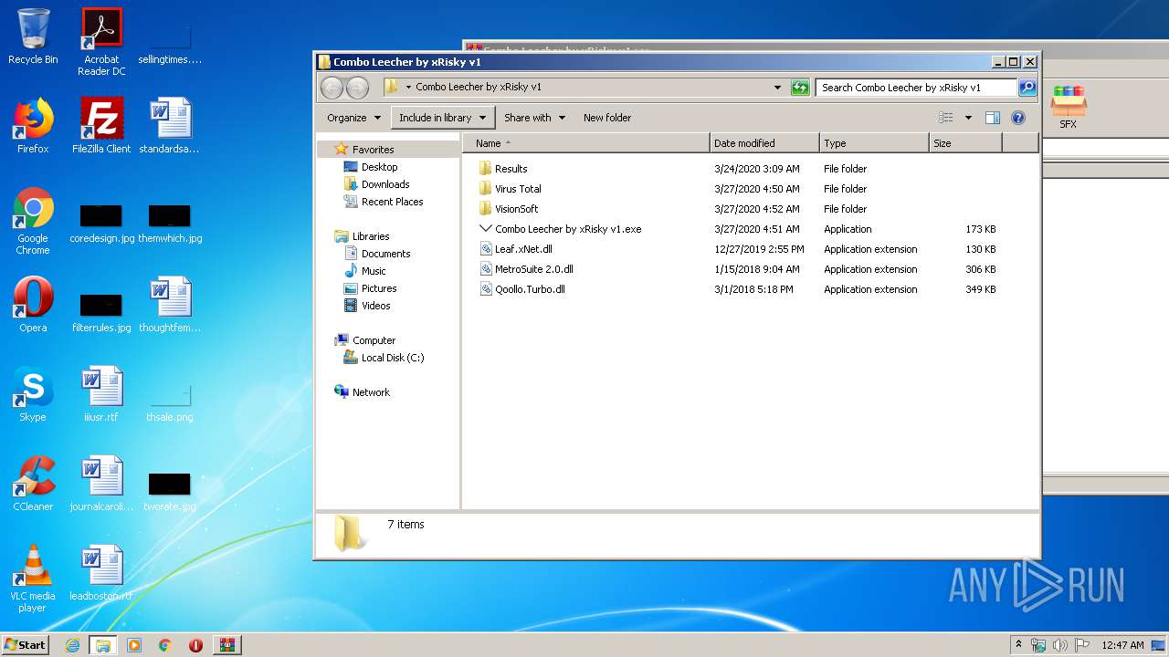
Task: Open FileZilla Client desktop shortcut
Action: [101, 126]
